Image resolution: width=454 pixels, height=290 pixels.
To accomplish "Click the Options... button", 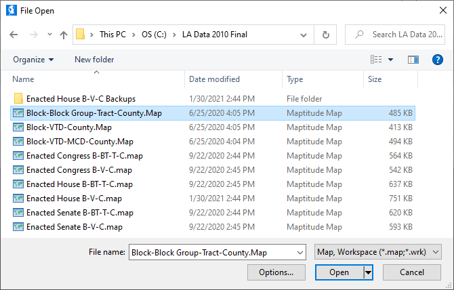I will click(276, 272).
